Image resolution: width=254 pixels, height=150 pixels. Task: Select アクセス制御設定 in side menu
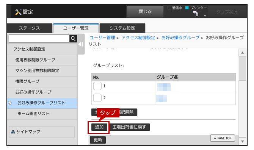[x=42, y=49]
